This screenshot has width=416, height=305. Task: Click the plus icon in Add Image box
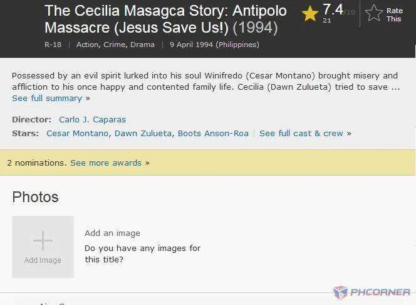click(x=43, y=240)
